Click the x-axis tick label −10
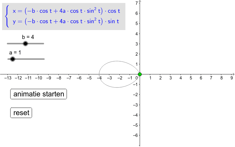Viewport: 235px width, 147px height. coord(38,78)
